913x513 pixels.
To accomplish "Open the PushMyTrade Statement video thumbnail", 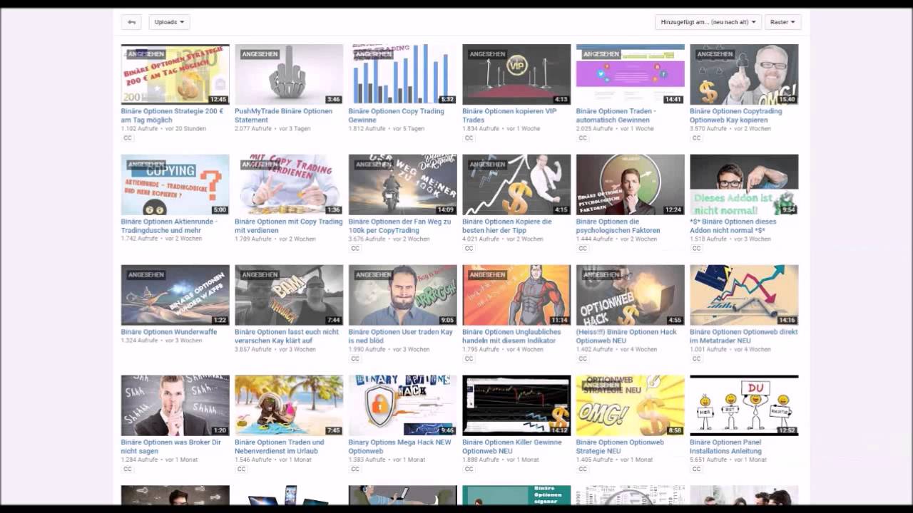I will point(289,74).
